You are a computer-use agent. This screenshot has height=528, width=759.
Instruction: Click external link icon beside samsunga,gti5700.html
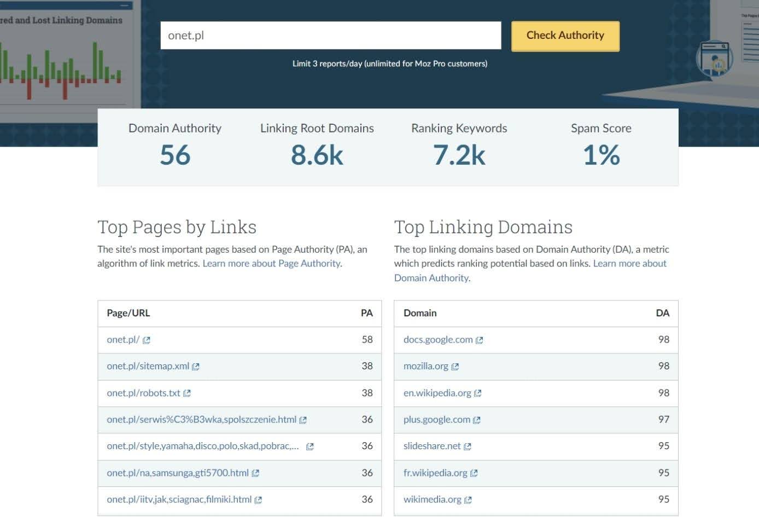[255, 473]
